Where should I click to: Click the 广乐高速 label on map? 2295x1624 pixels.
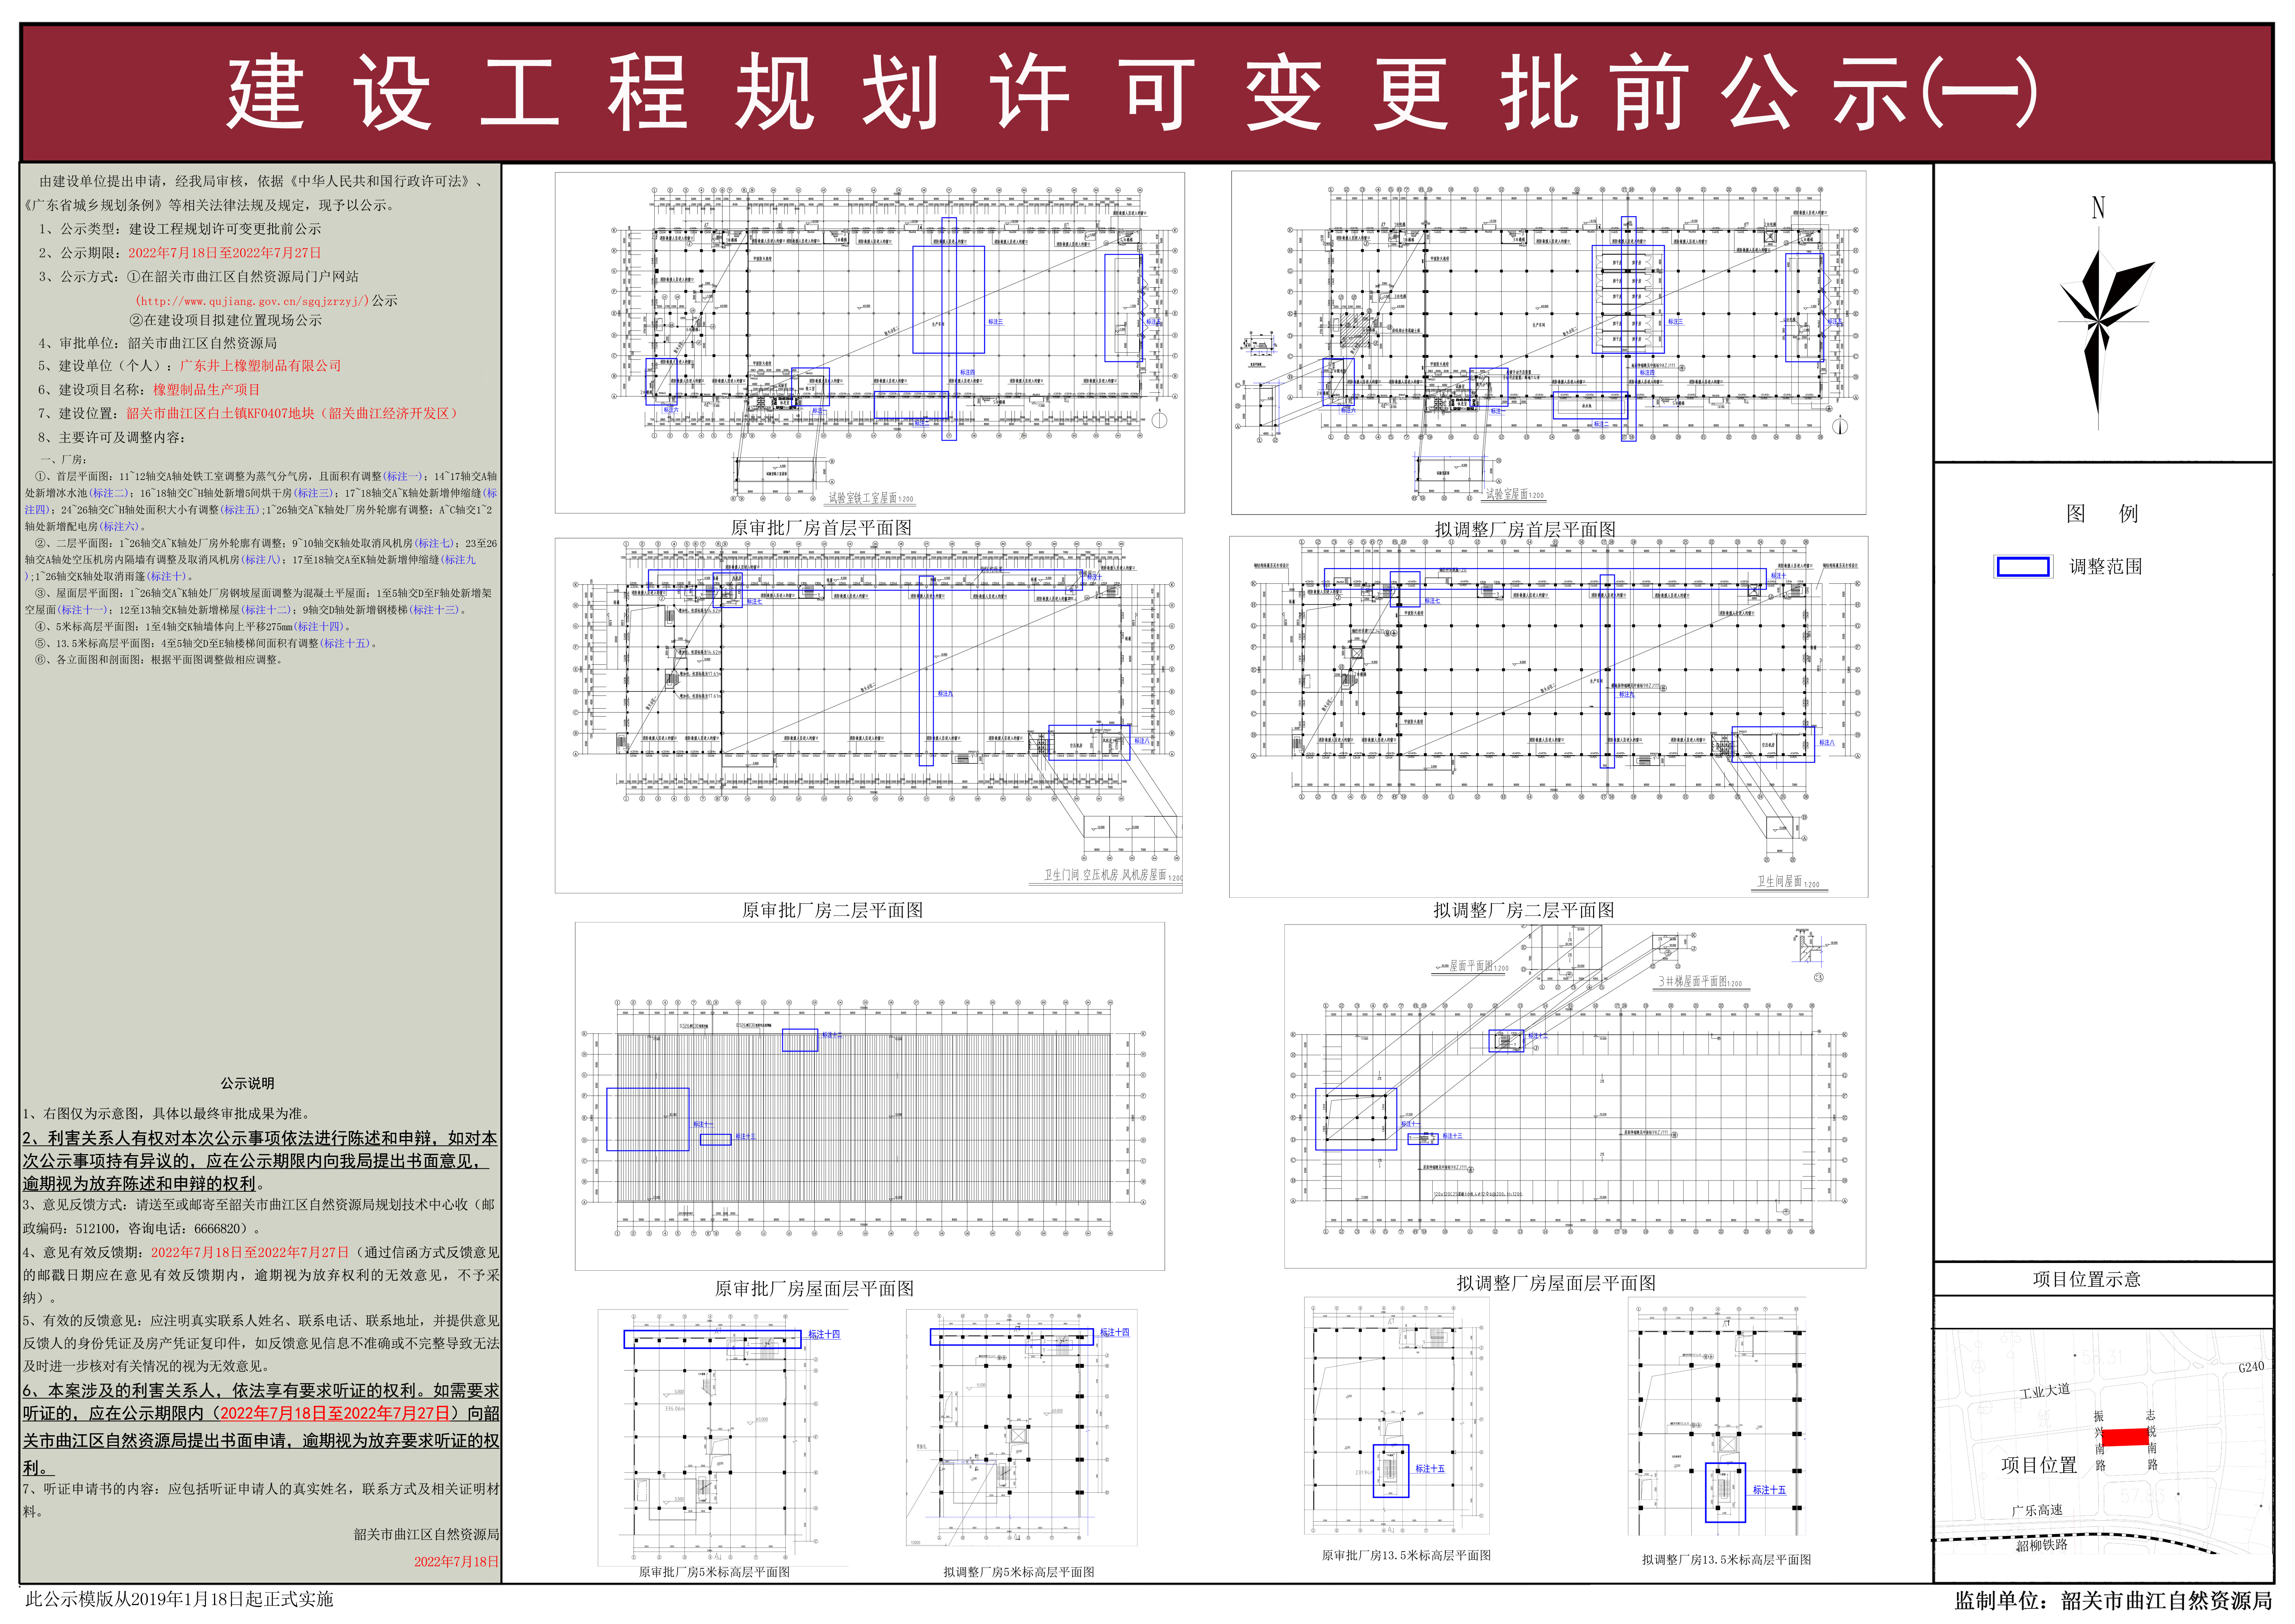(2037, 1510)
